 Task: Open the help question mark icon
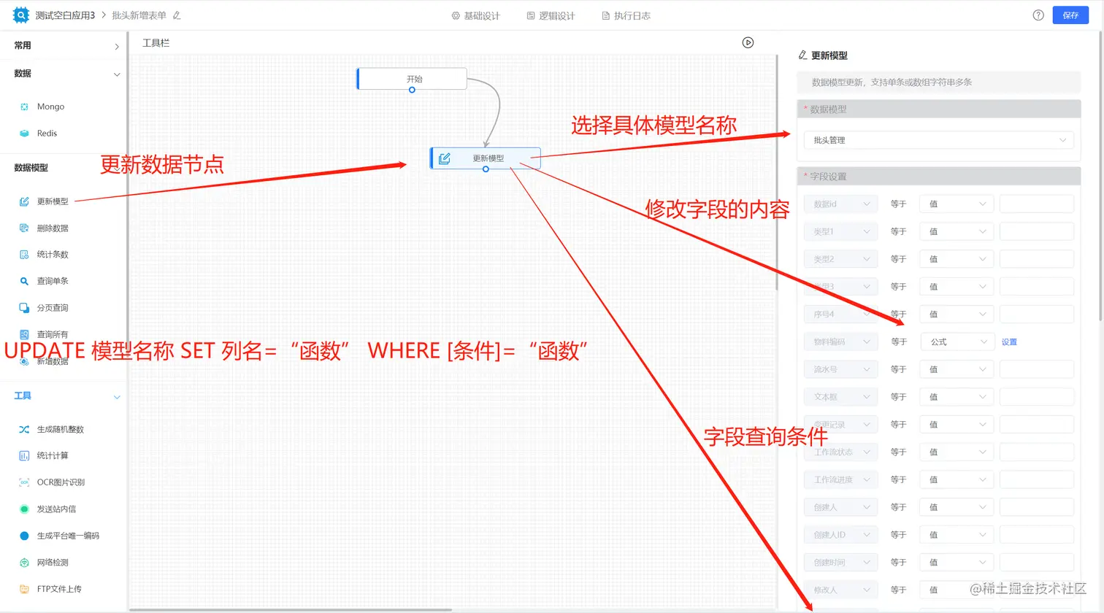1038,15
